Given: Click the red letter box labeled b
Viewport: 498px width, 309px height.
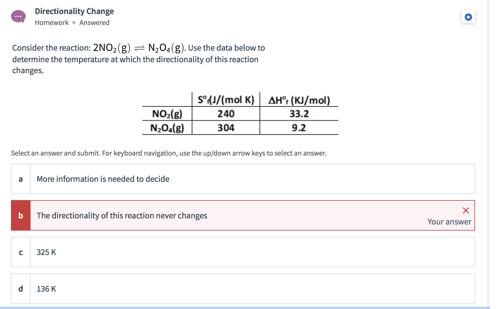Looking at the screenshot, I should pos(20,215).
